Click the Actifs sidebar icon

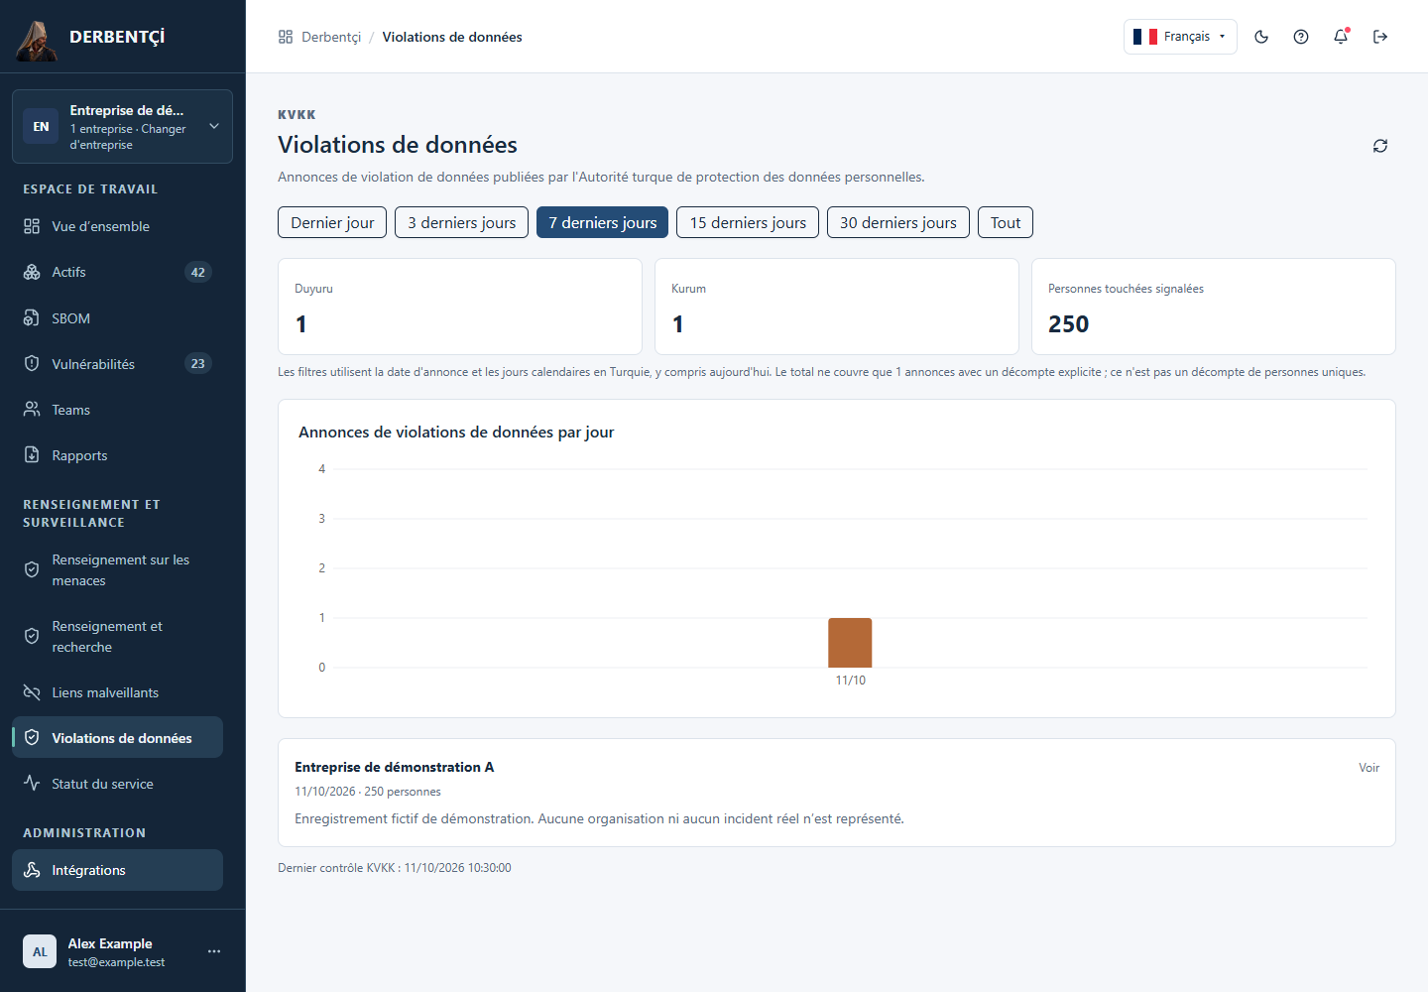[32, 272]
